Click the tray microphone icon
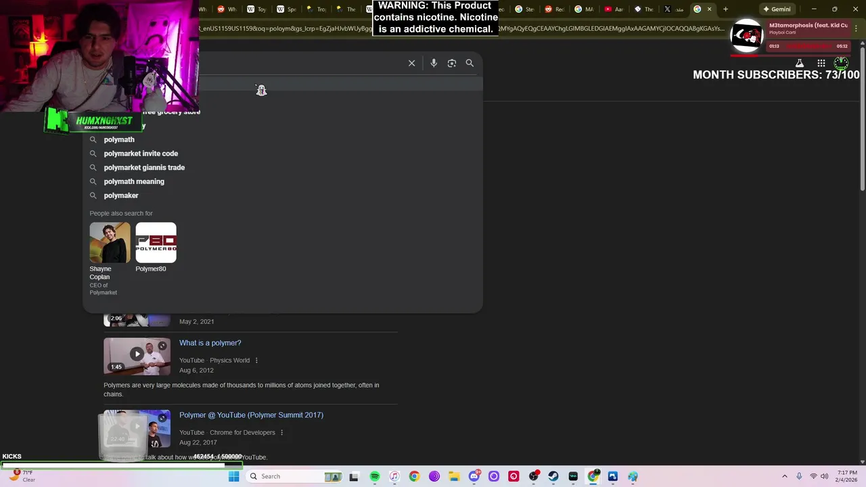866x487 pixels. [799, 476]
